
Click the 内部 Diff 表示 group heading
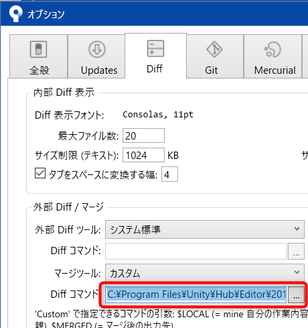64,93
